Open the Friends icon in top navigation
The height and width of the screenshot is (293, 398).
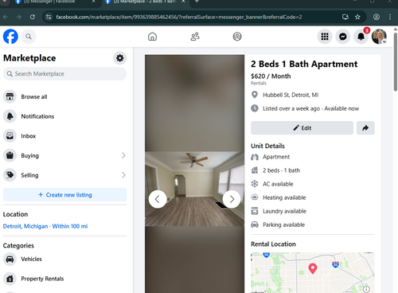pos(195,37)
